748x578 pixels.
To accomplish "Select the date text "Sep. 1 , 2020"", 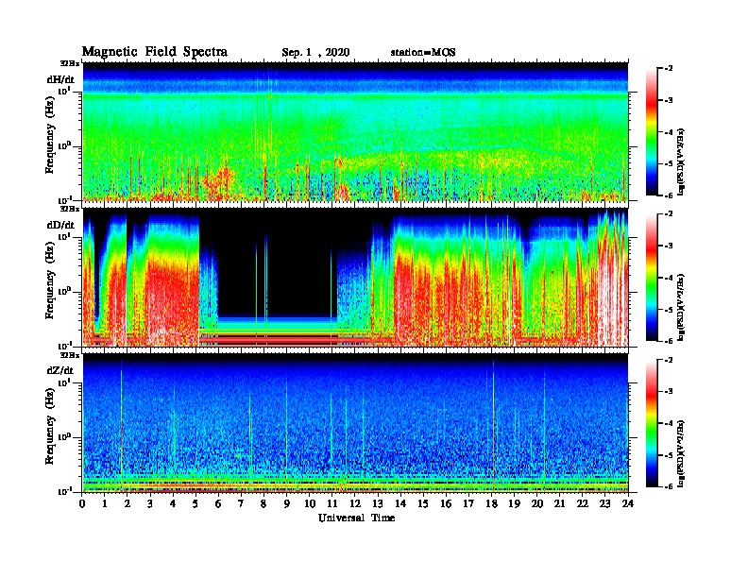I will 315,53.
